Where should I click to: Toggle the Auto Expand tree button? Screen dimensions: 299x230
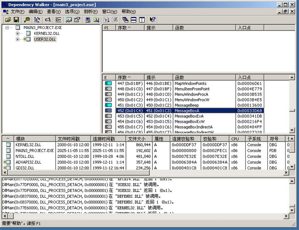click(37, 20)
